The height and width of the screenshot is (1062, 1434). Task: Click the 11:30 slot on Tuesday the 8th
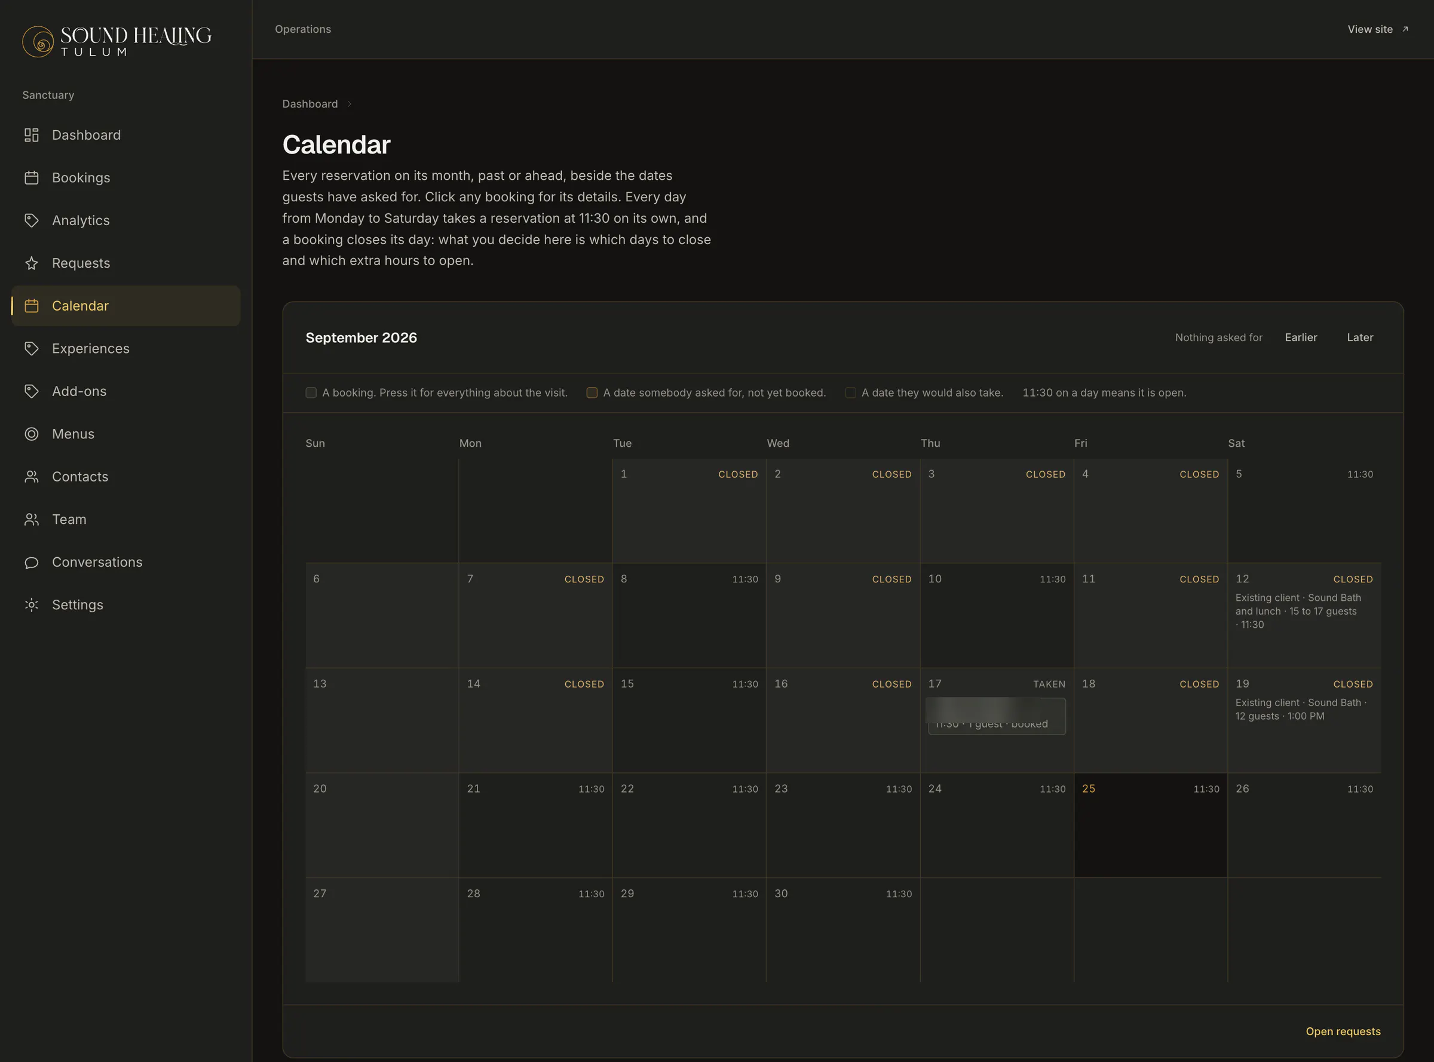pos(744,579)
